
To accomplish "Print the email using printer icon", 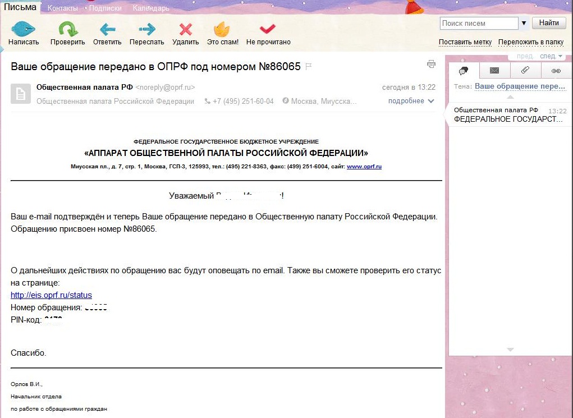I will click(431, 64).
